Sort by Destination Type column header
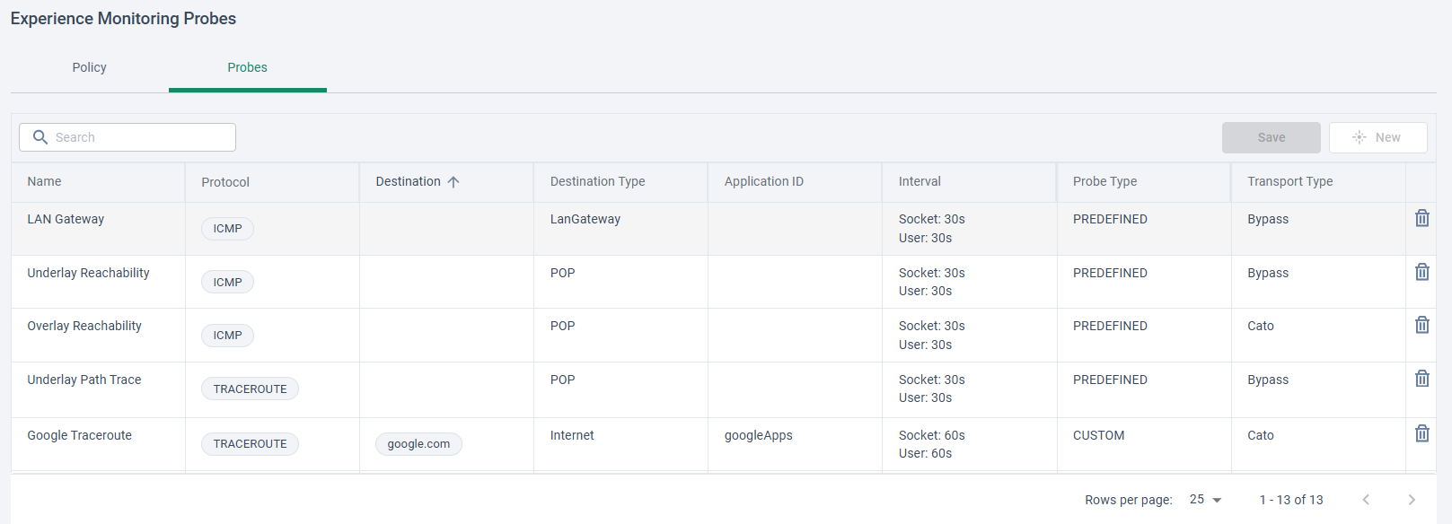The width and height of the screenshot is (1452, 524). click(x=598, y=181)
